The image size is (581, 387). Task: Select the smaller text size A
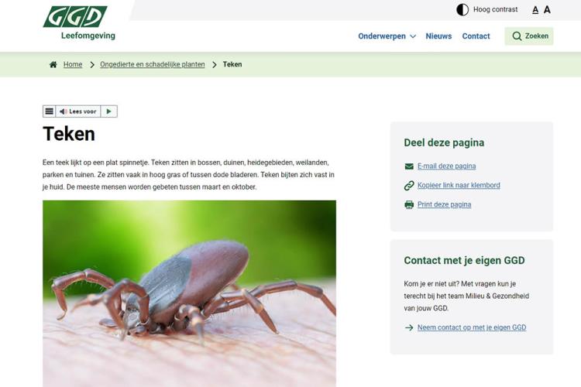(535, 10)
